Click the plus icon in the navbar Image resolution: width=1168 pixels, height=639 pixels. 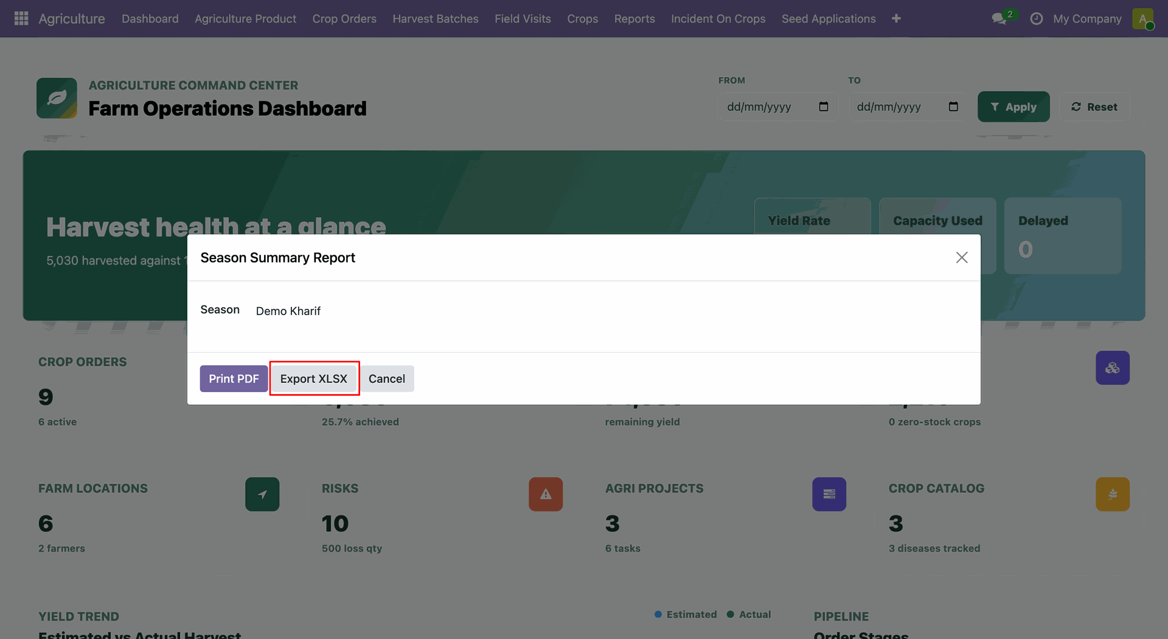896,19
